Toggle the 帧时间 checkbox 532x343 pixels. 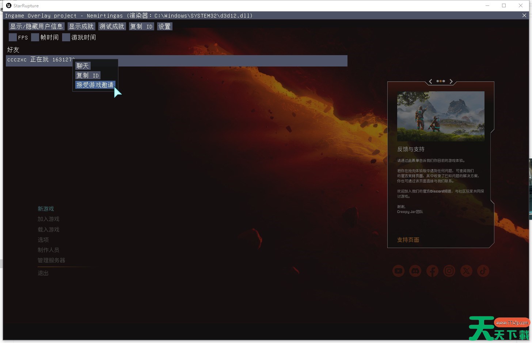[35, 37]
